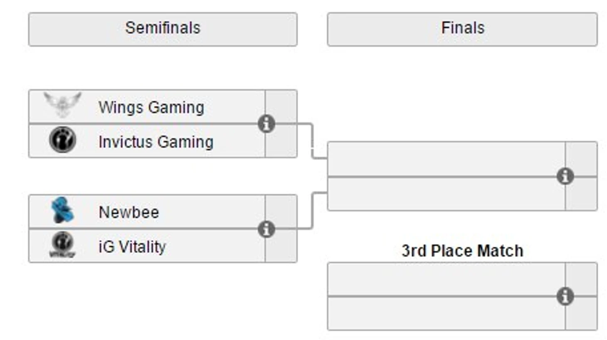Open the Newbee team link

tap(129, 212)
